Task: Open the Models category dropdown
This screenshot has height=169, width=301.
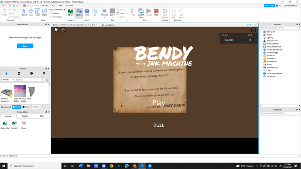Action: pyautogui.click(x=7, y=80)
